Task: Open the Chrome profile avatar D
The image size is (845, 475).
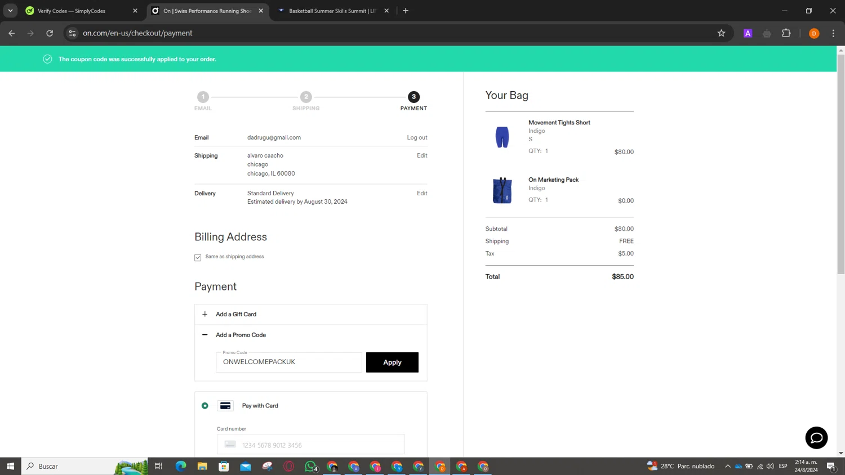Action: pos(814,33)
